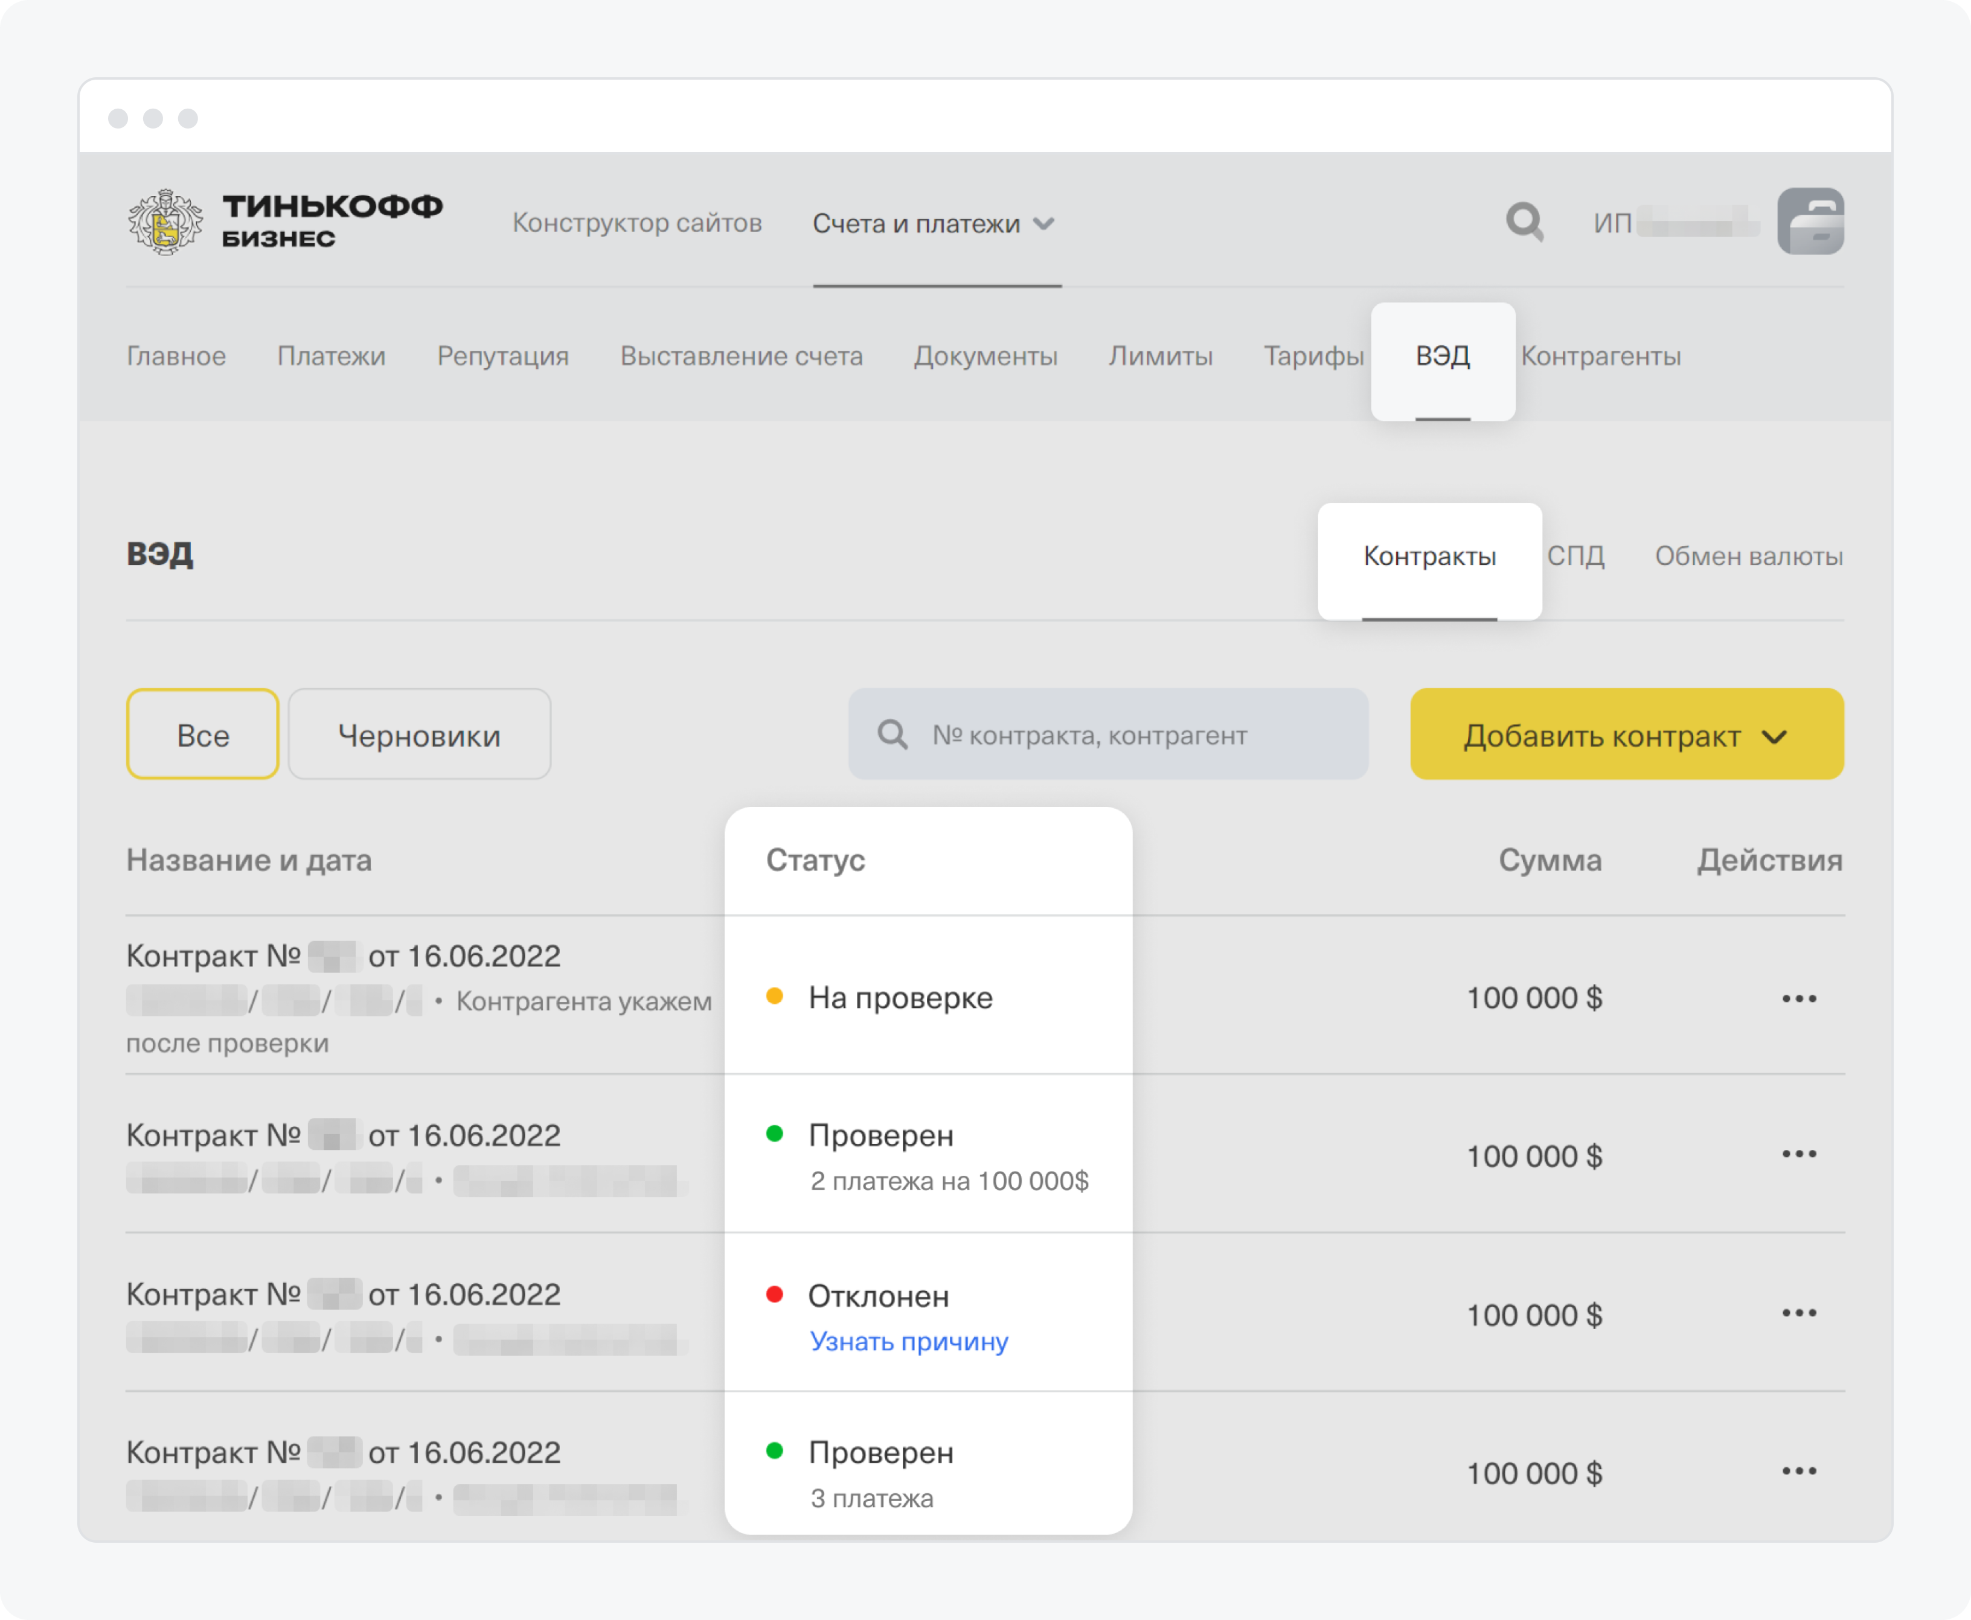The height and width of the screenshot is (1620, 1971).
Task: Switch to the Платежи tab
Action: (x=332, y=357)
